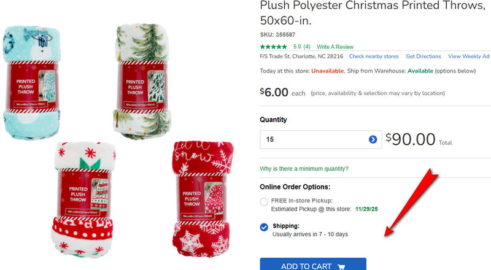Image resolution: width=491 pixels, height=270 pixels.
Task: Click the review count (4) beside the rating
Action: 306,47
